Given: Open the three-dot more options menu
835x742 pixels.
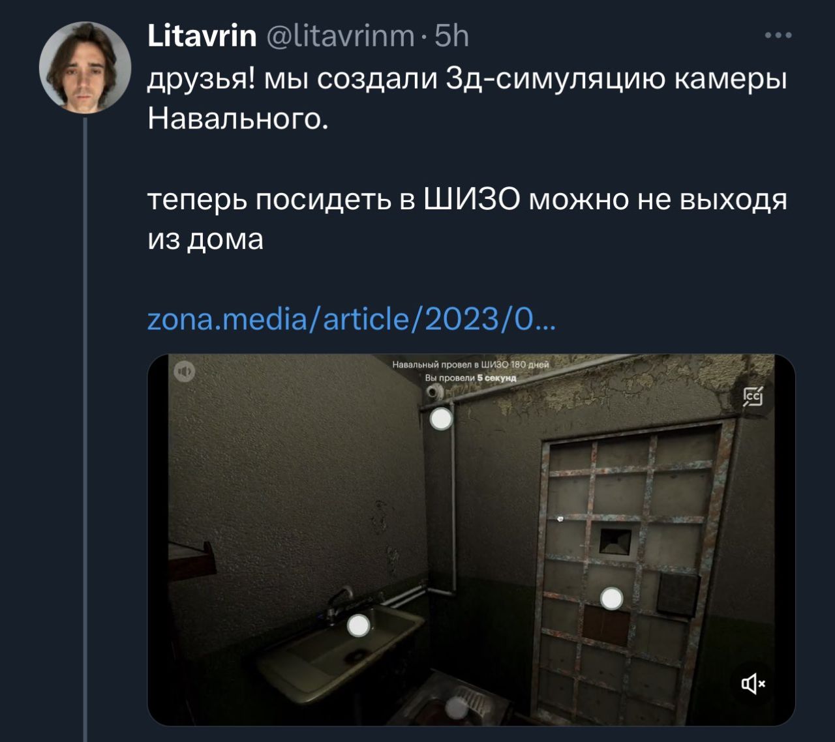Looking at the screenshot, I should pos(778,35).
